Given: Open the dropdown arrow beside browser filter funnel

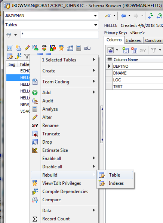Looking at the screenshot, I should (15, 35).
